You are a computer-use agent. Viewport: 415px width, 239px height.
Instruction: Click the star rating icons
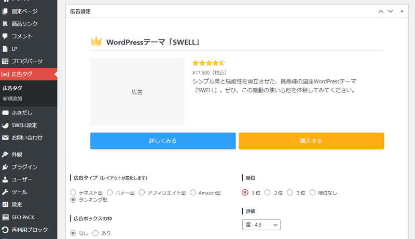click(209, 63)
